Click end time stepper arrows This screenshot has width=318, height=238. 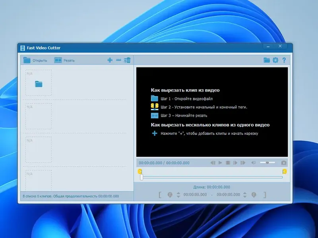coord(245,195)
